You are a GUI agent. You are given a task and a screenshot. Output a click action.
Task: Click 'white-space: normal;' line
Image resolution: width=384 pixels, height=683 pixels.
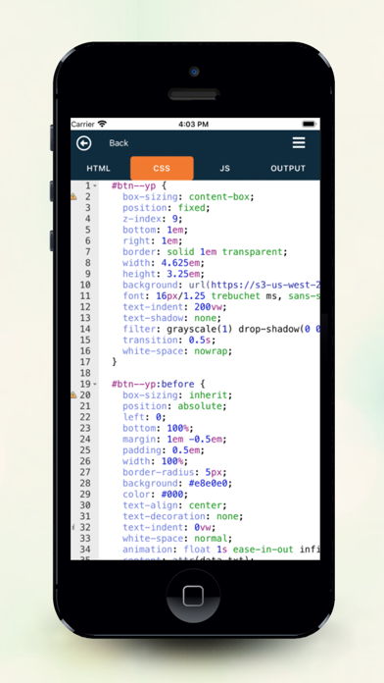177,539
